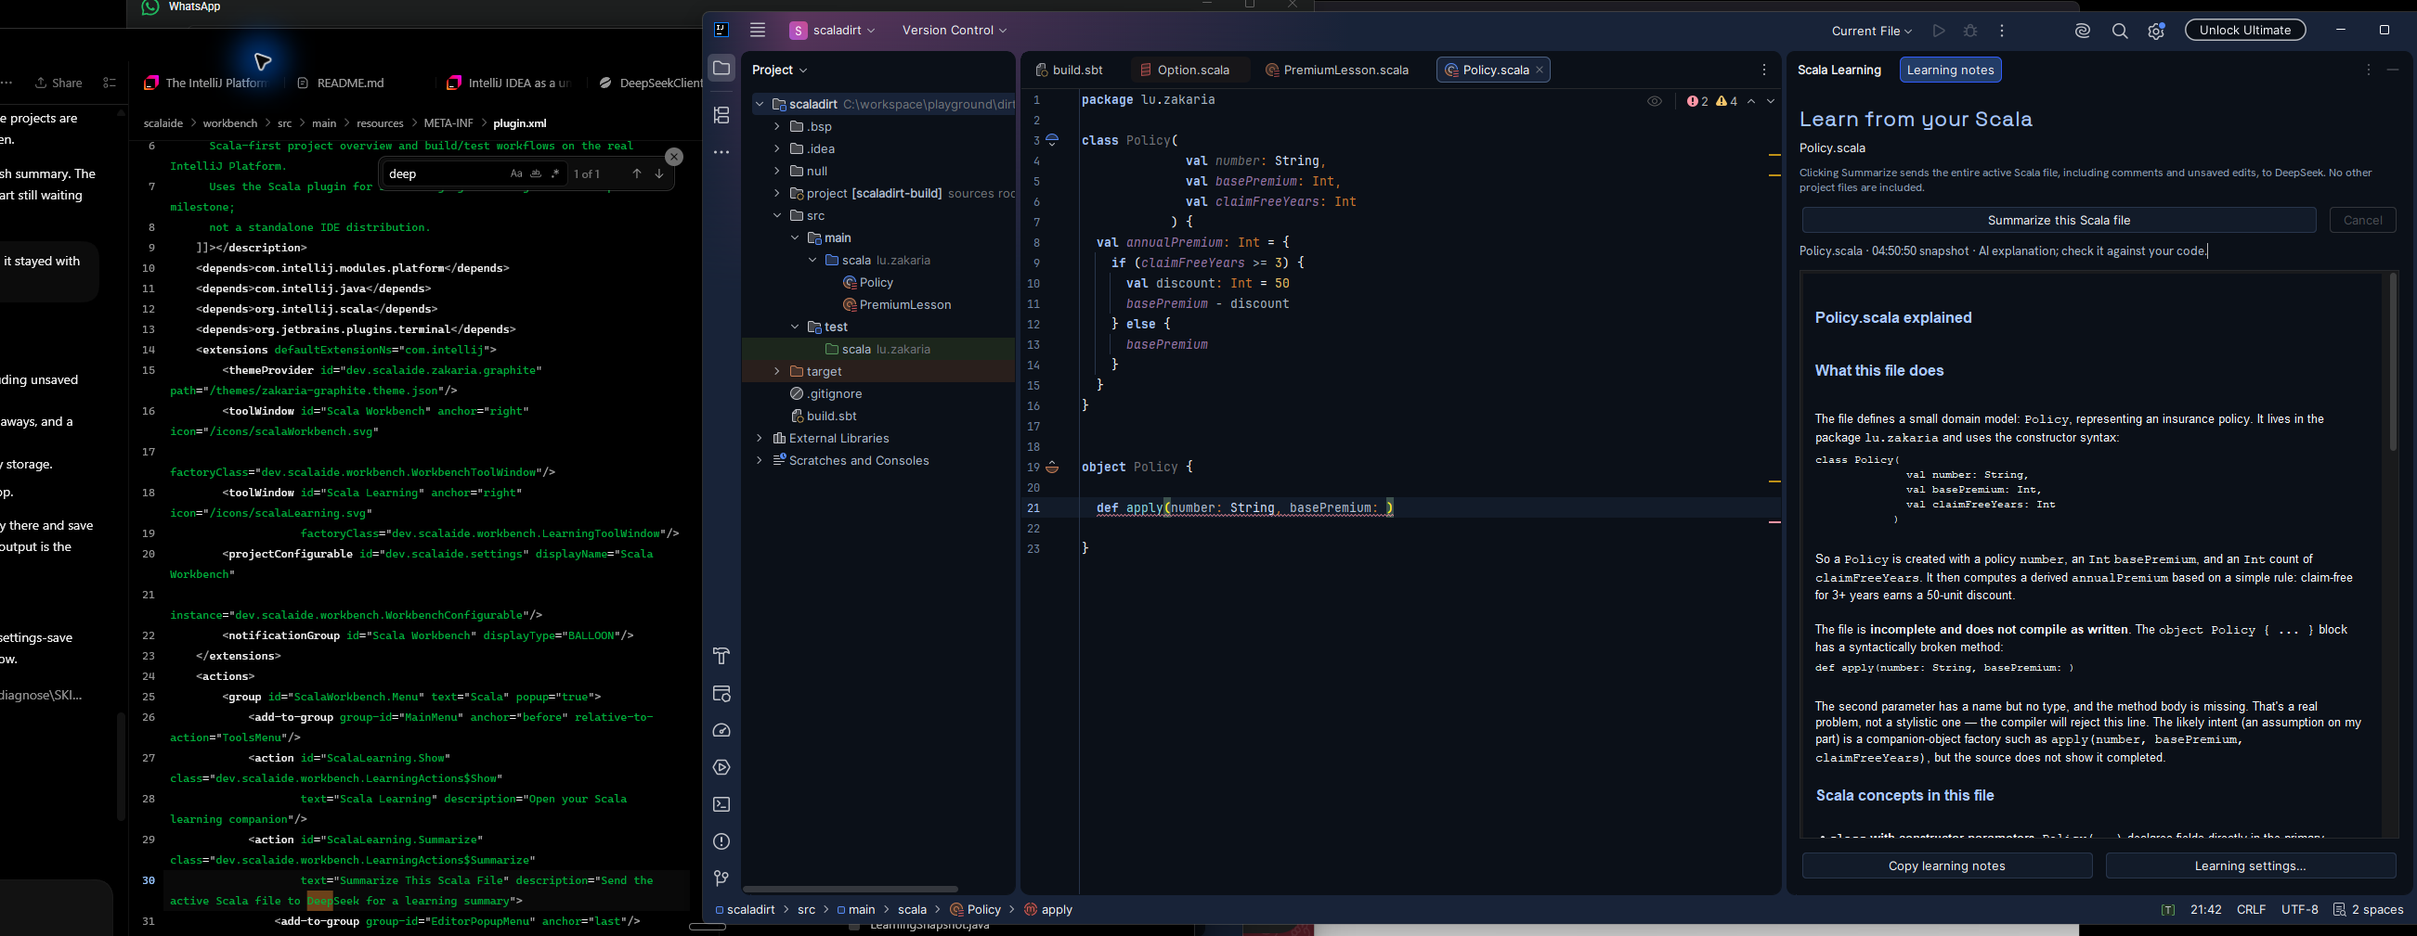
Task: Close the Policy.scala tab
Action: [1540, 71]
